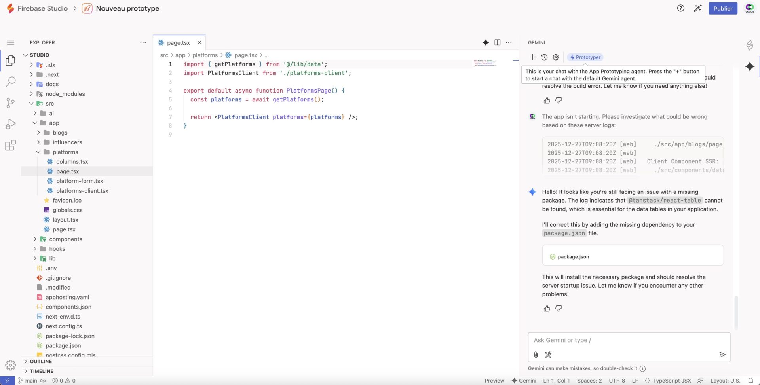Open the Extensions panel

pyautogui.click(x=10, y=145)
